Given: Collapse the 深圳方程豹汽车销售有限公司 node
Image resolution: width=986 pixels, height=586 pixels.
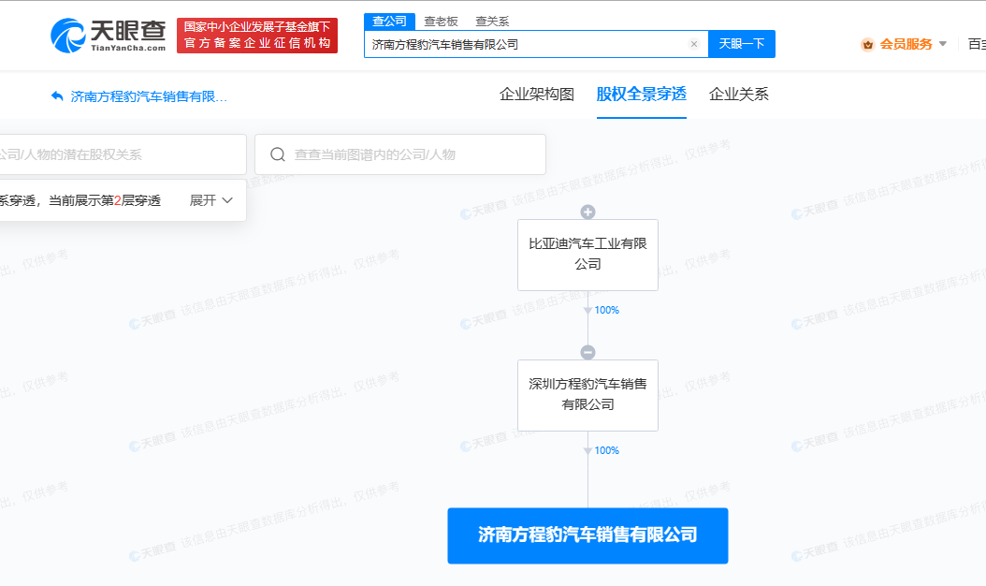Looking at the screenshot, I should click(x=587, y=351).
